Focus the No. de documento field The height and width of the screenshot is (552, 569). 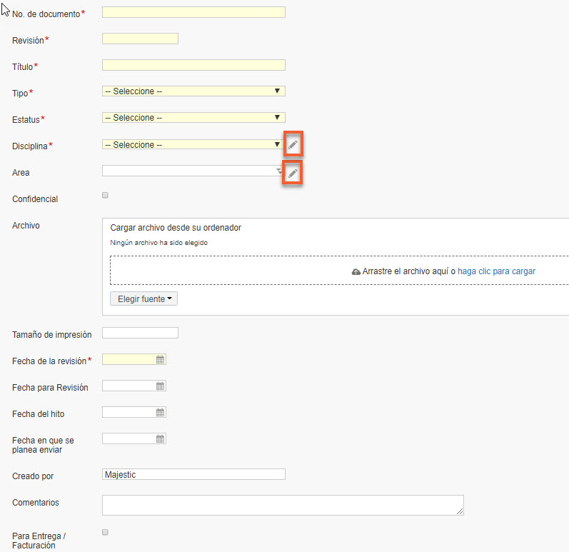click(x=193, y=12)
